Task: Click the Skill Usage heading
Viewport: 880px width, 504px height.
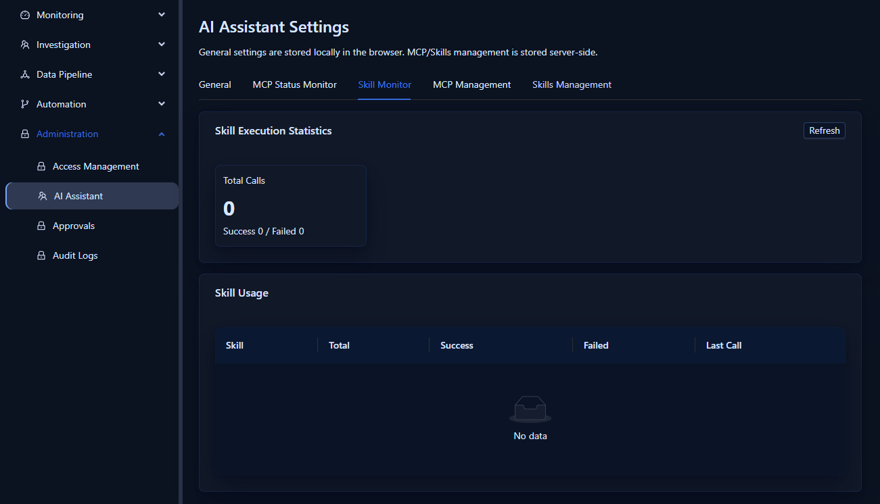Action: click(241, 293)
